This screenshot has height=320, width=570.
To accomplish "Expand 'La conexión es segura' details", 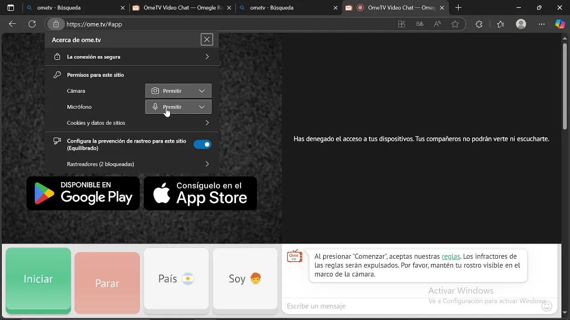I will 132,57.
